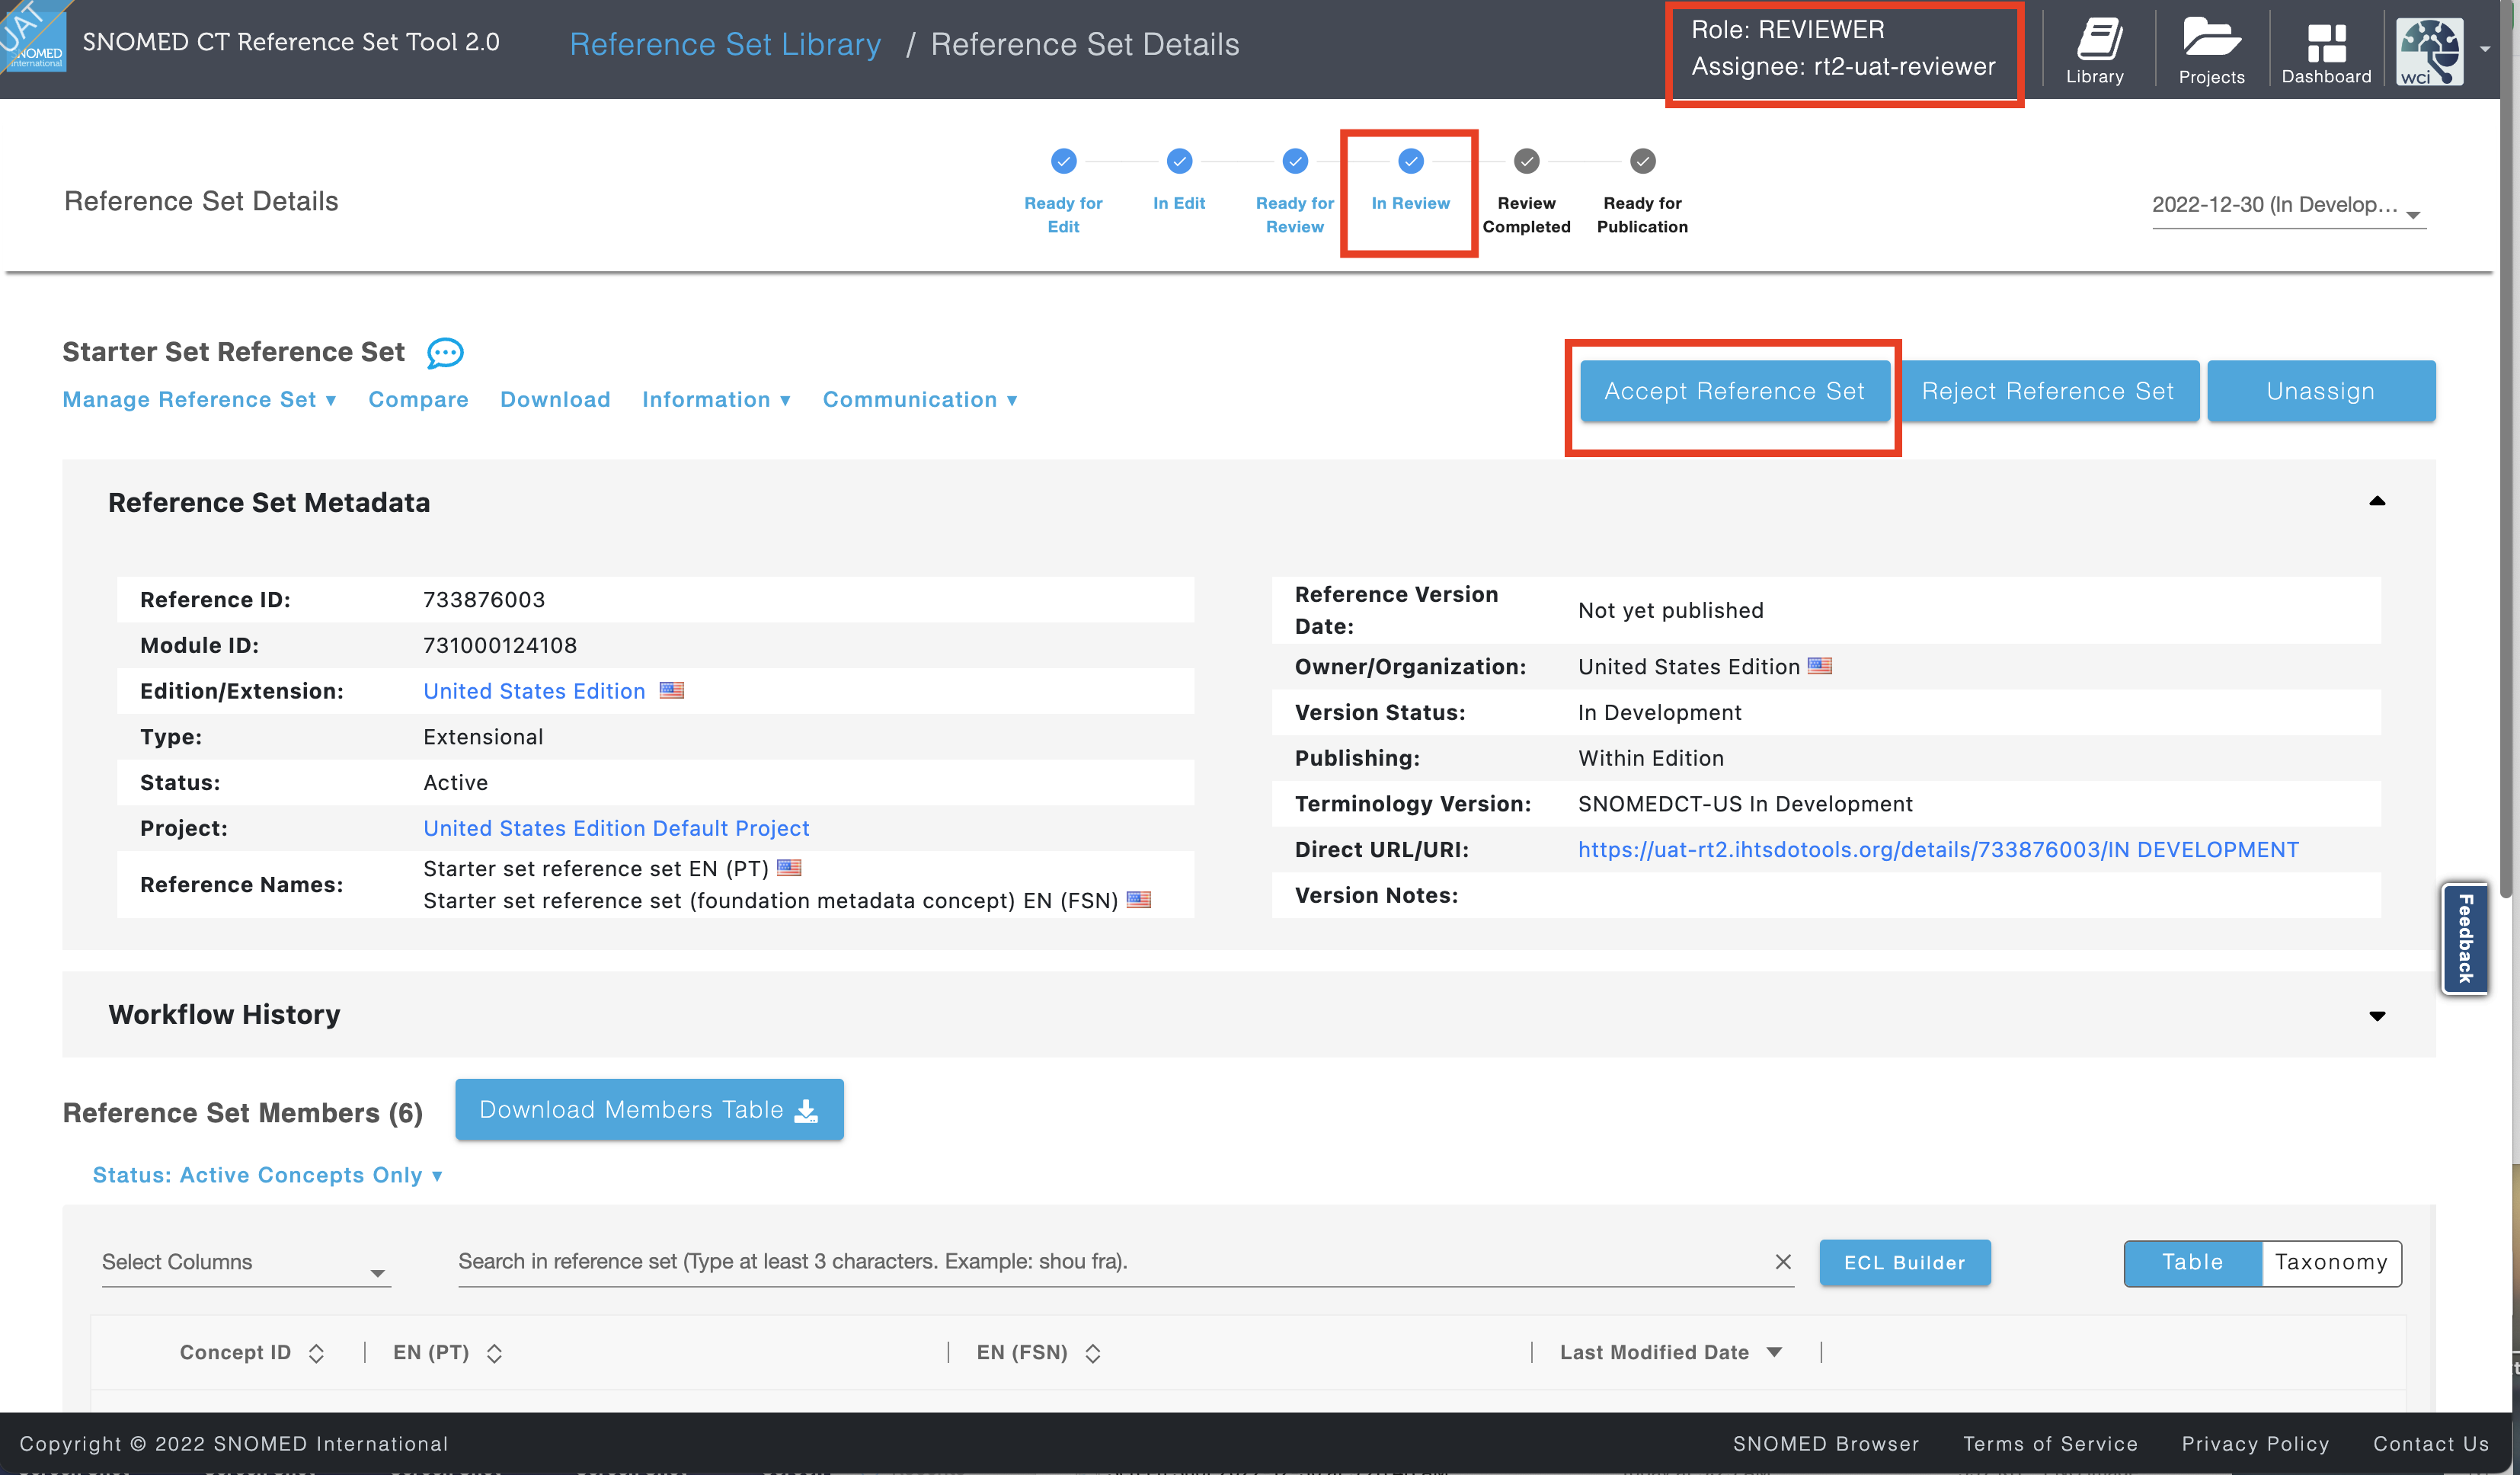Image resolution: width=2520 pixels, height=1475 pixels.
Task: Open United States Edition link
Action: [x=534, y=691]
